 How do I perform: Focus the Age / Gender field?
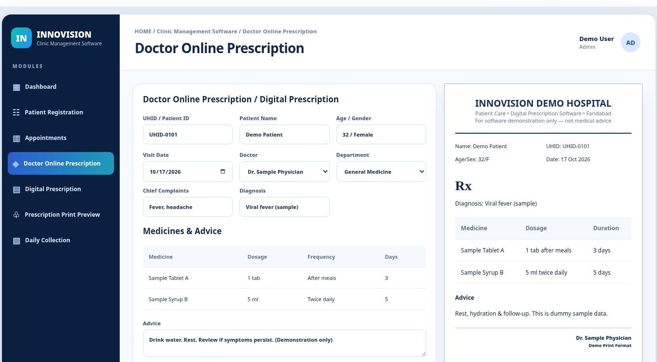(x=381, y=135)
